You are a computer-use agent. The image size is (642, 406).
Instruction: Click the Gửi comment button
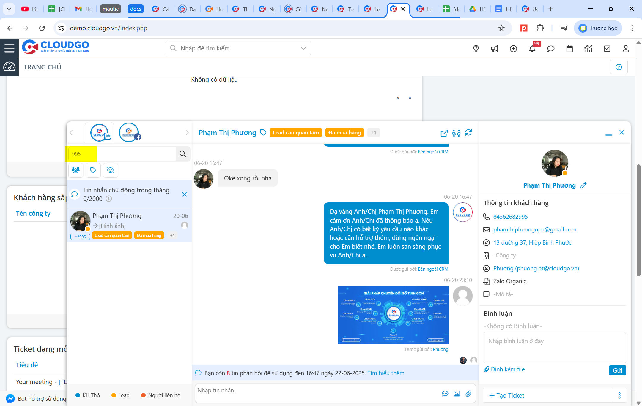[x=617, y=370]
